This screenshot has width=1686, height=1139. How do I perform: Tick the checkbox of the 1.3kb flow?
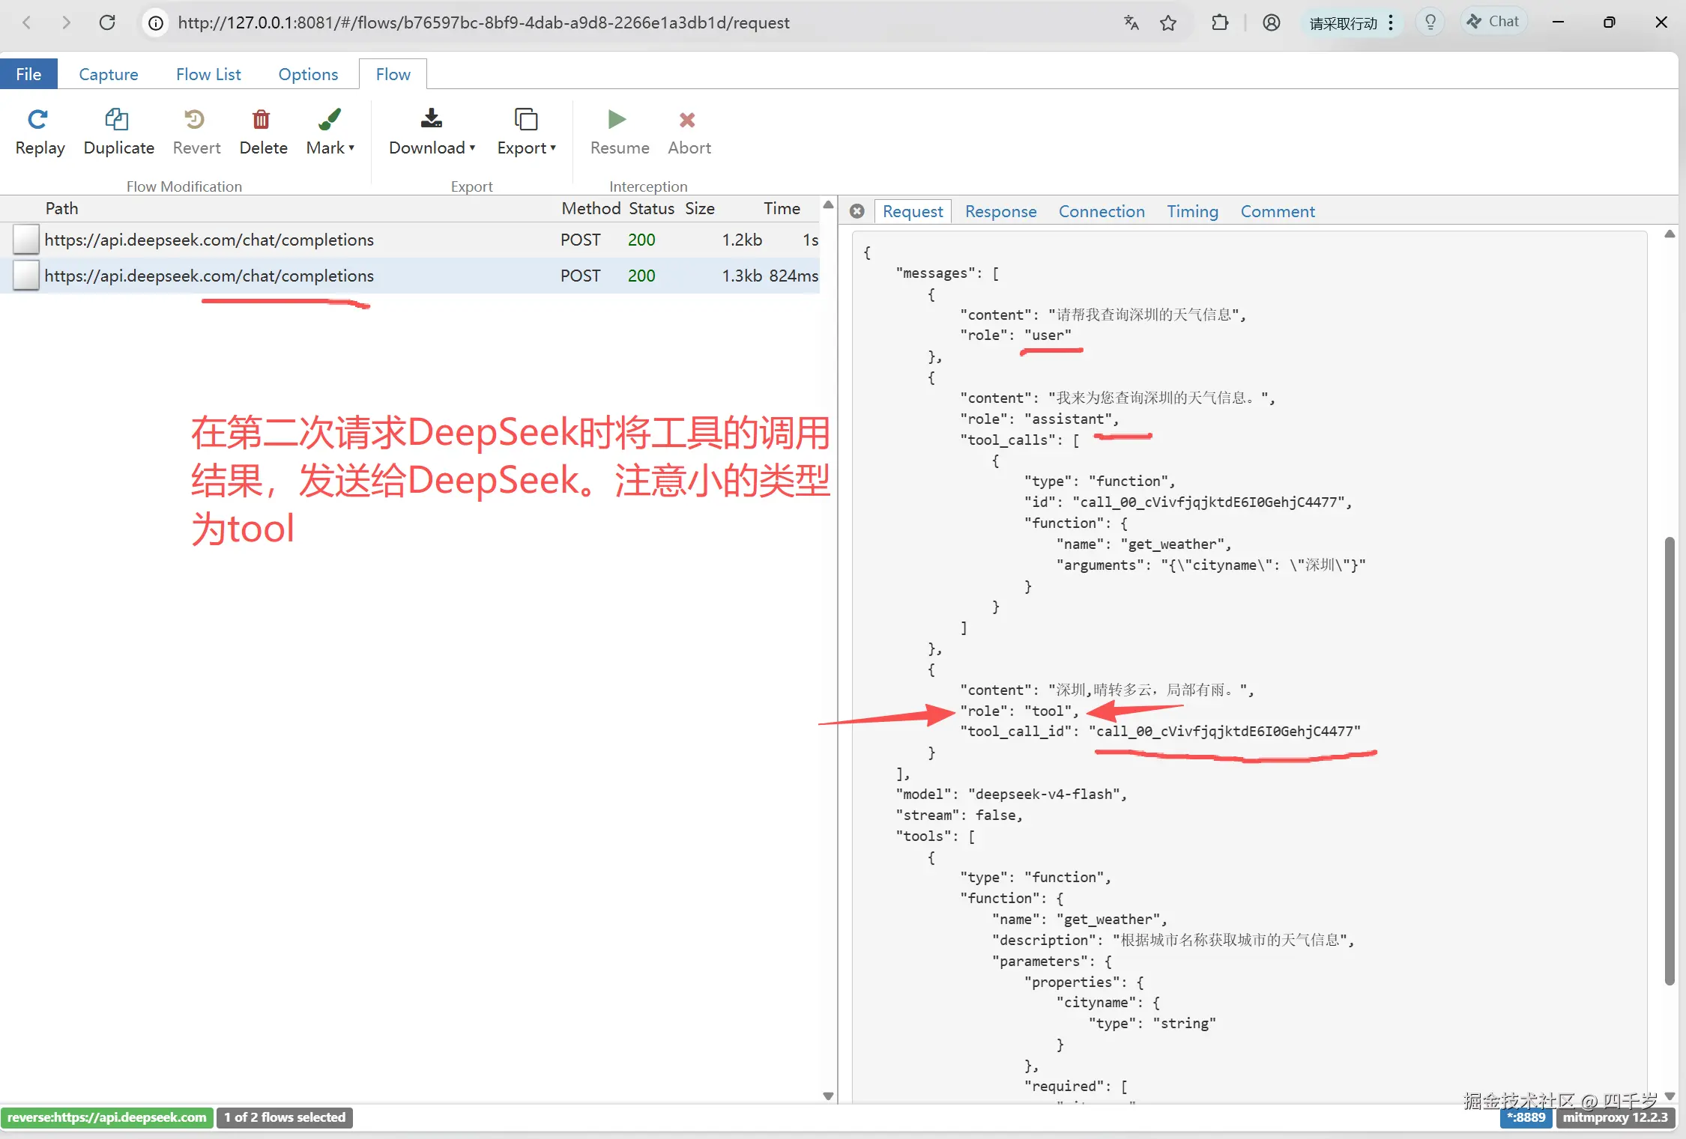click(25, 276)
